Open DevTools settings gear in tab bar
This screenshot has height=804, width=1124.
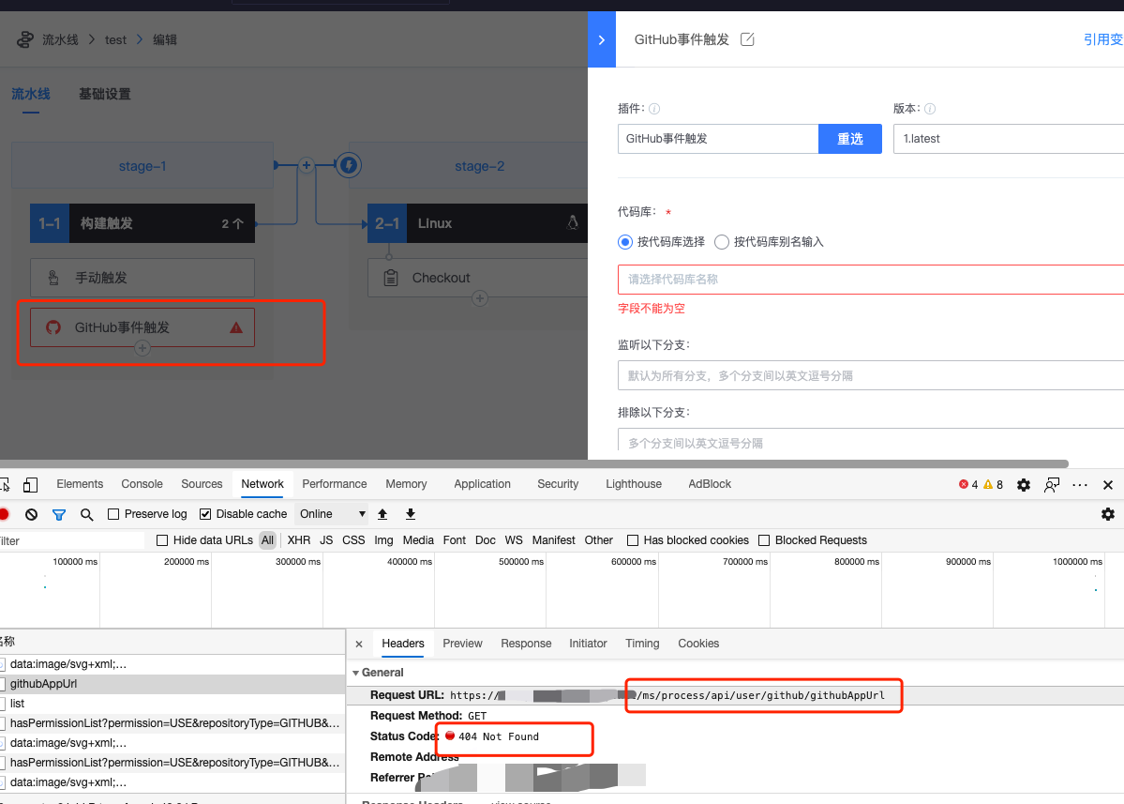click(1024, 485)
